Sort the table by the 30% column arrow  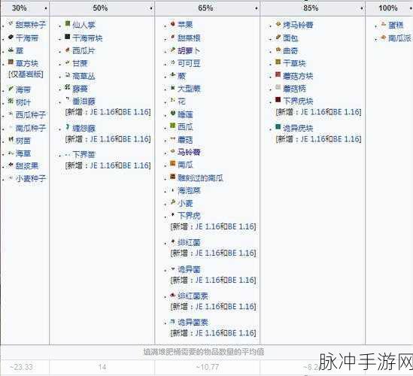pyautogui.click(x=46, y=8)
